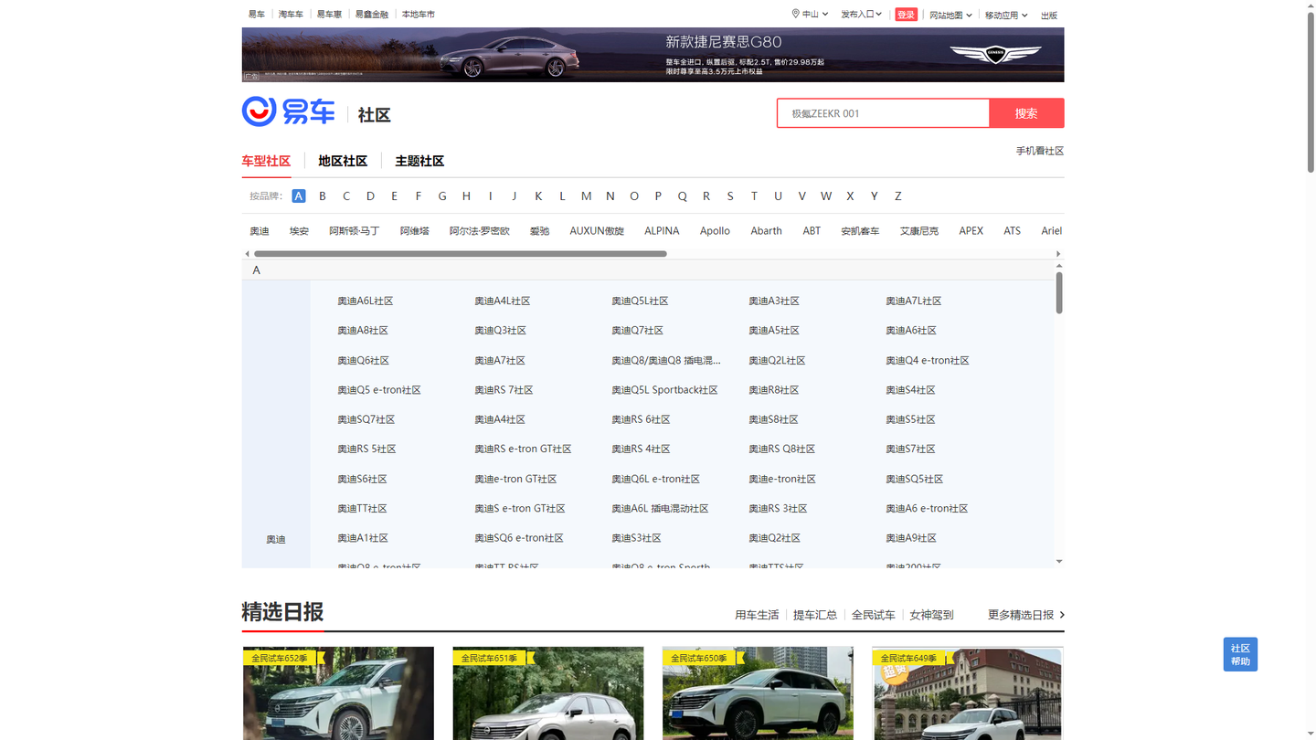Open 奥迪A3社区
The width and height of the screenshot is (1316, 740).
(x=774, y=301)
